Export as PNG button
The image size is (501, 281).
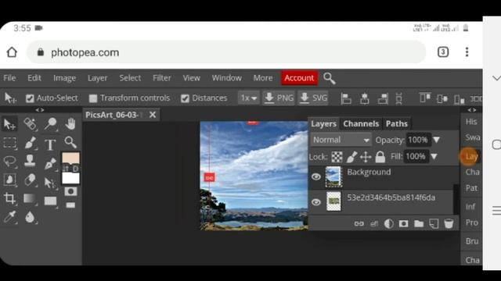[279, 98]
